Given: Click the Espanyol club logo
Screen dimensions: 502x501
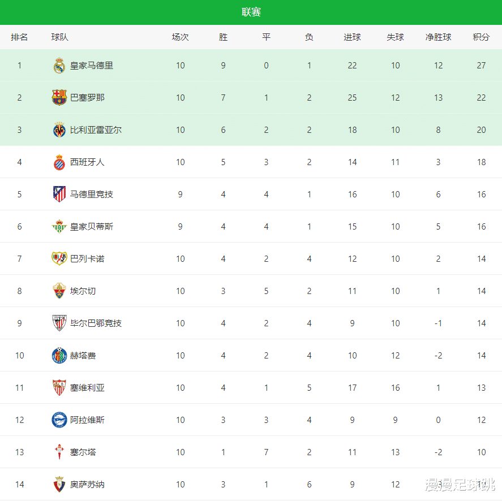Looking at the screenshot, I should (59, 162).
